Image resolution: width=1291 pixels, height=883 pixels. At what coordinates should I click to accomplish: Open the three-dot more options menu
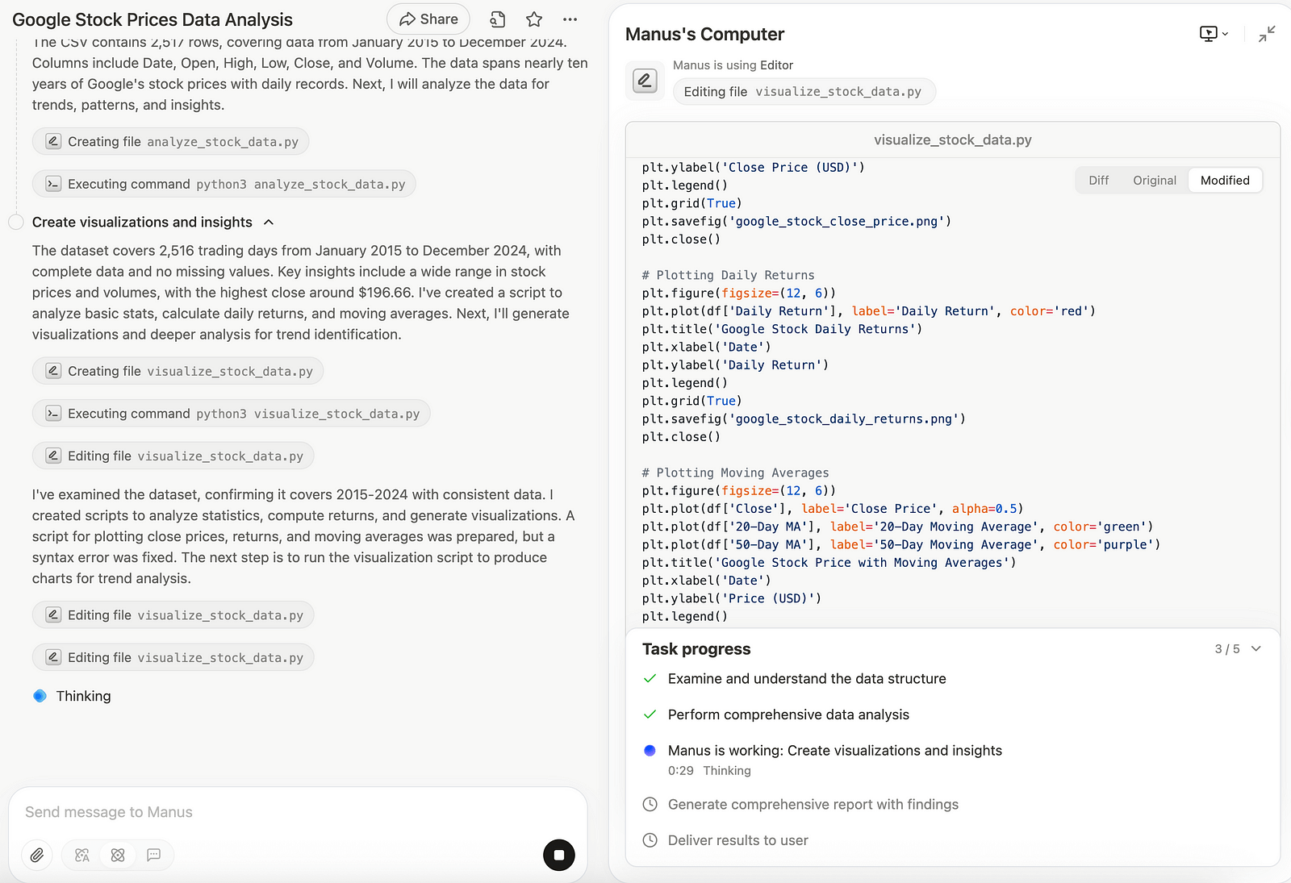coord(570,19)
